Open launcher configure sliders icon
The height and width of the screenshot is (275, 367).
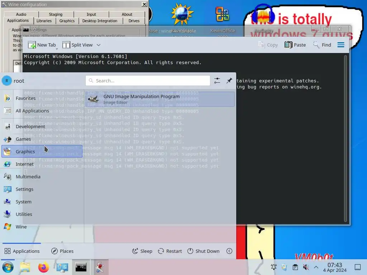point(217,81)
